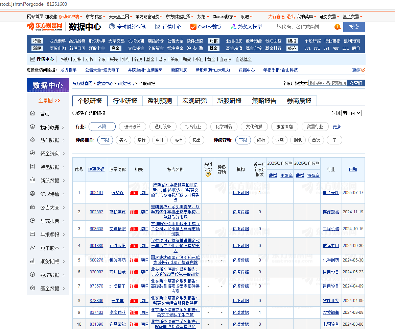395x329 pixels.
Task: Select 首次 rating change filter
Action: (316, 140)
